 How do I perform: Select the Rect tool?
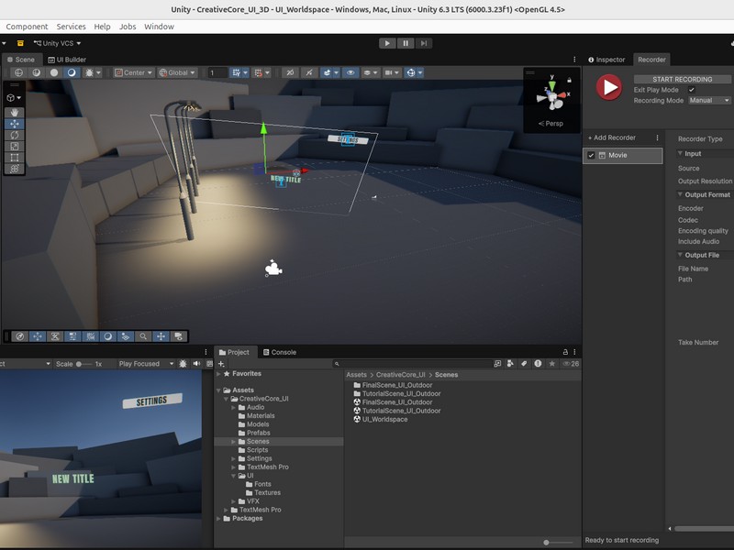[15, 158]
